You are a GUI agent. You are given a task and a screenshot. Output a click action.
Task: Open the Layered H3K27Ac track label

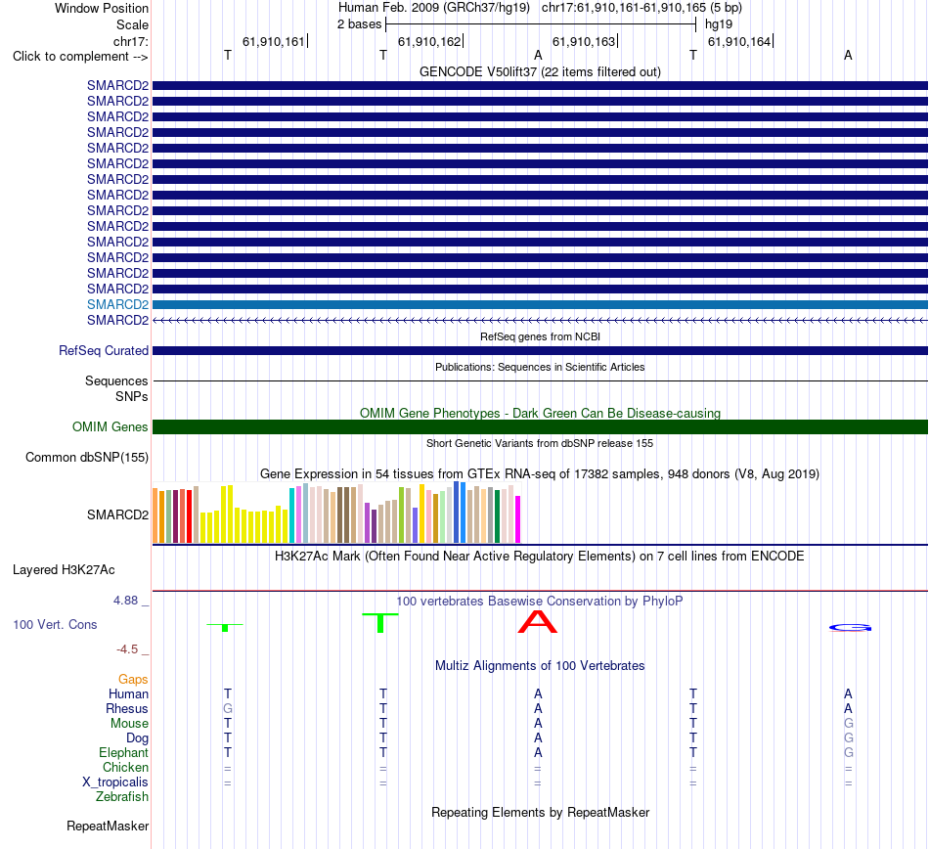[x=64, y=570]
